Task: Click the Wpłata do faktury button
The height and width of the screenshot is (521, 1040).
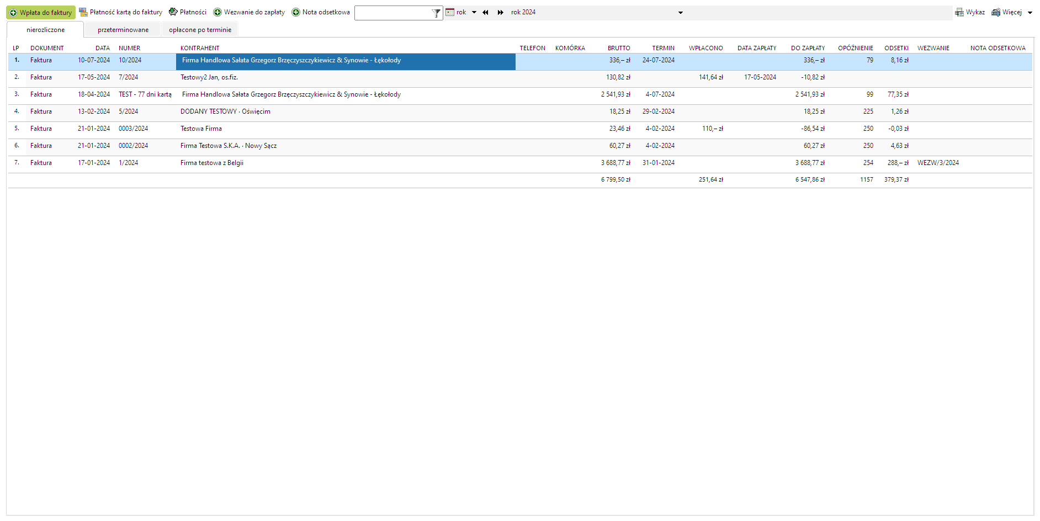Action: click(41, 13)
